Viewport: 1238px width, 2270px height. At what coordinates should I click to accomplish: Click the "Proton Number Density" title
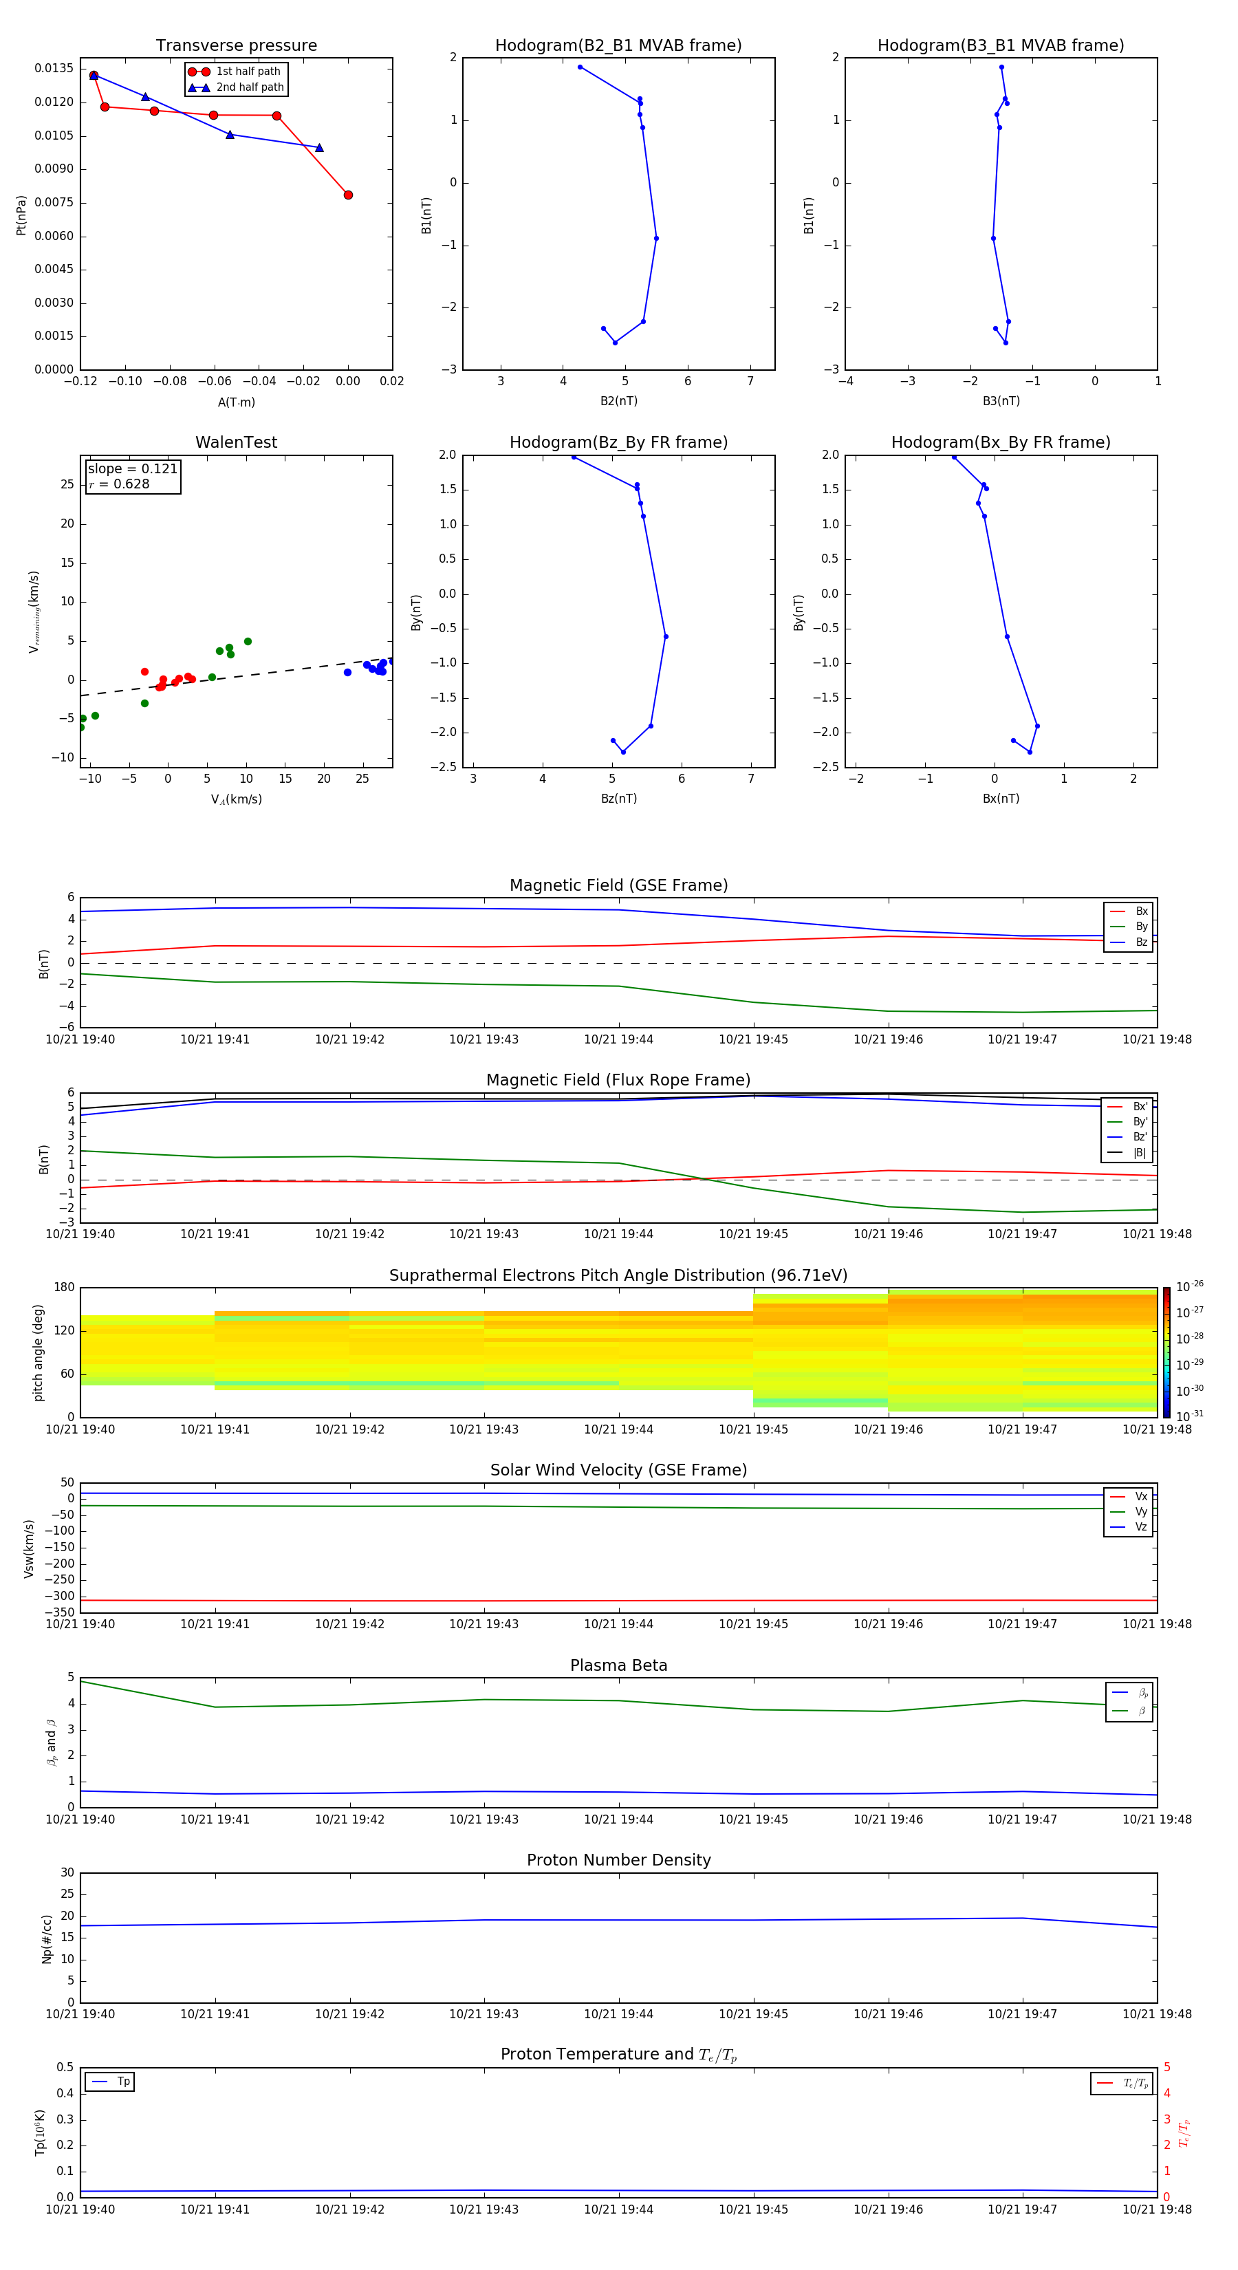(x=618, y=1860)
